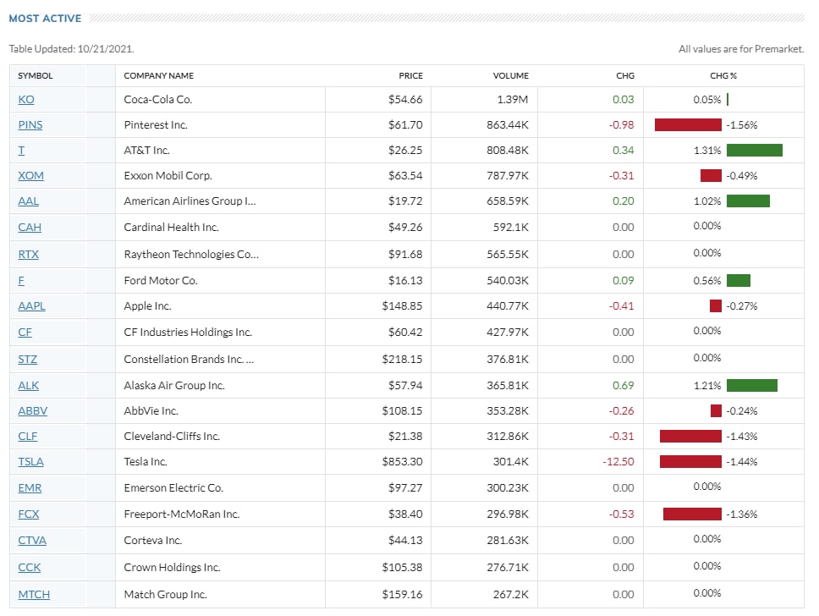
Task: Click the 0.56% percent value
Action: tap(707, 281)
